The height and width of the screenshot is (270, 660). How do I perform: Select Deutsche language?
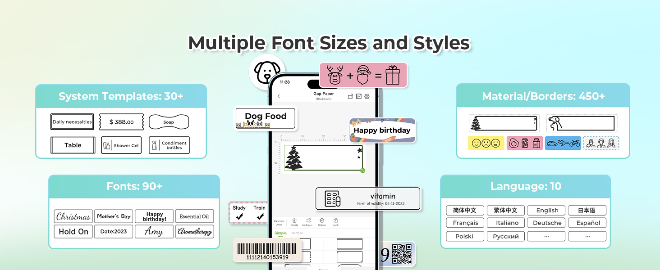547,223
